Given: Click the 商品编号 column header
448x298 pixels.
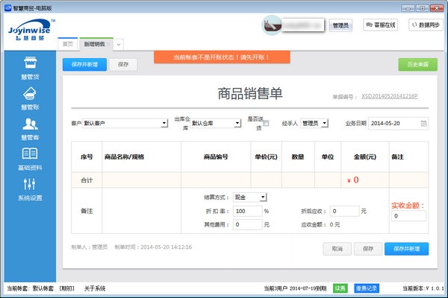Looking at the screenshot, I should point(216,157).
